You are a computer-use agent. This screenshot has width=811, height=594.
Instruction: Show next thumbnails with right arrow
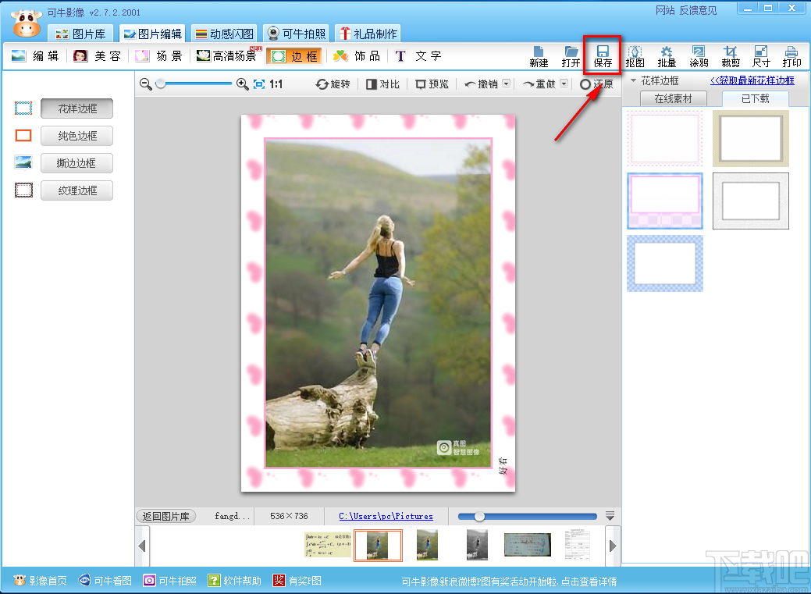pyautogui.click(x=613, y=546)
